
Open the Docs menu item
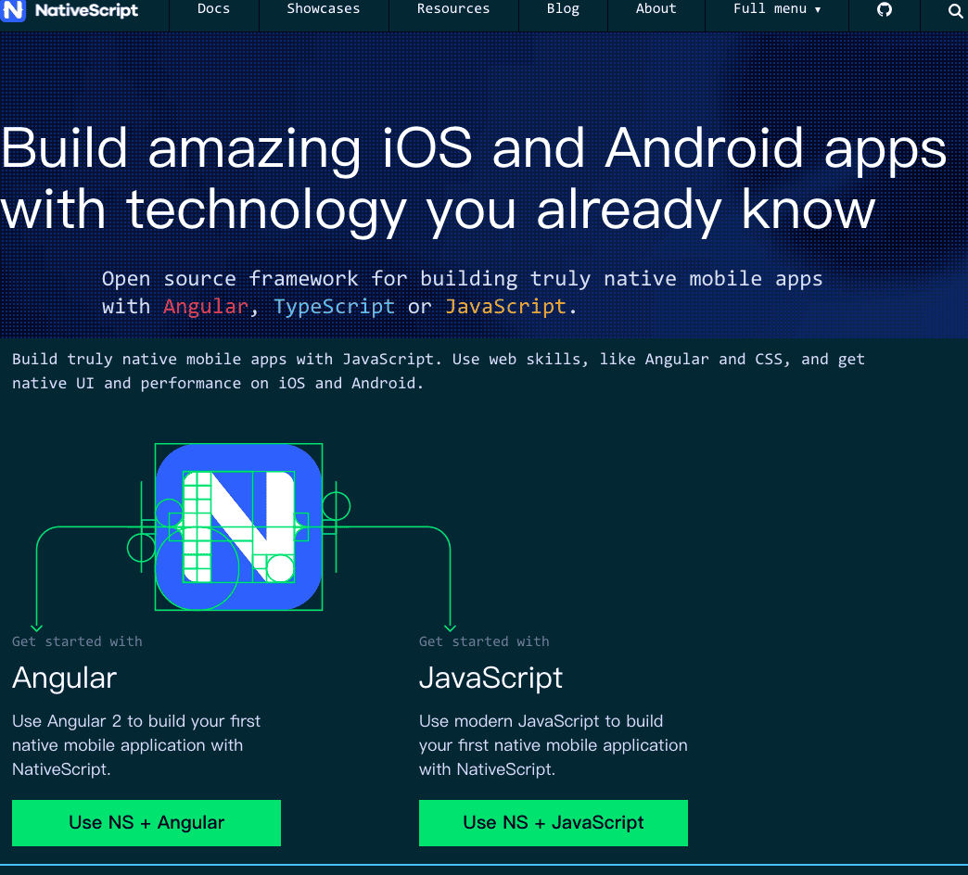pos(213,9)
